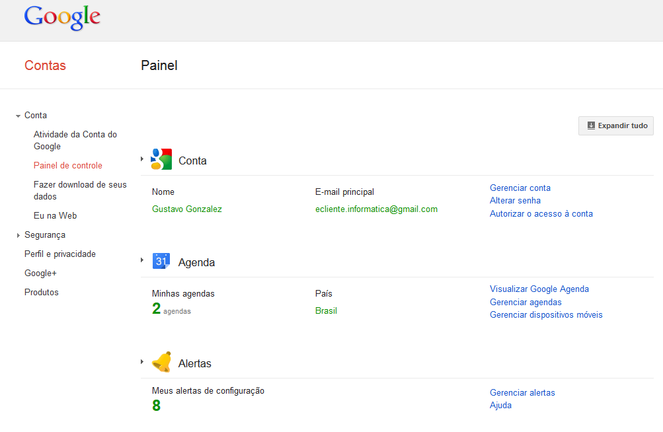Screen dimensions: 663x432
Task: Open the Visualizar Google Agenda link
Action: [x=539, y=289]
